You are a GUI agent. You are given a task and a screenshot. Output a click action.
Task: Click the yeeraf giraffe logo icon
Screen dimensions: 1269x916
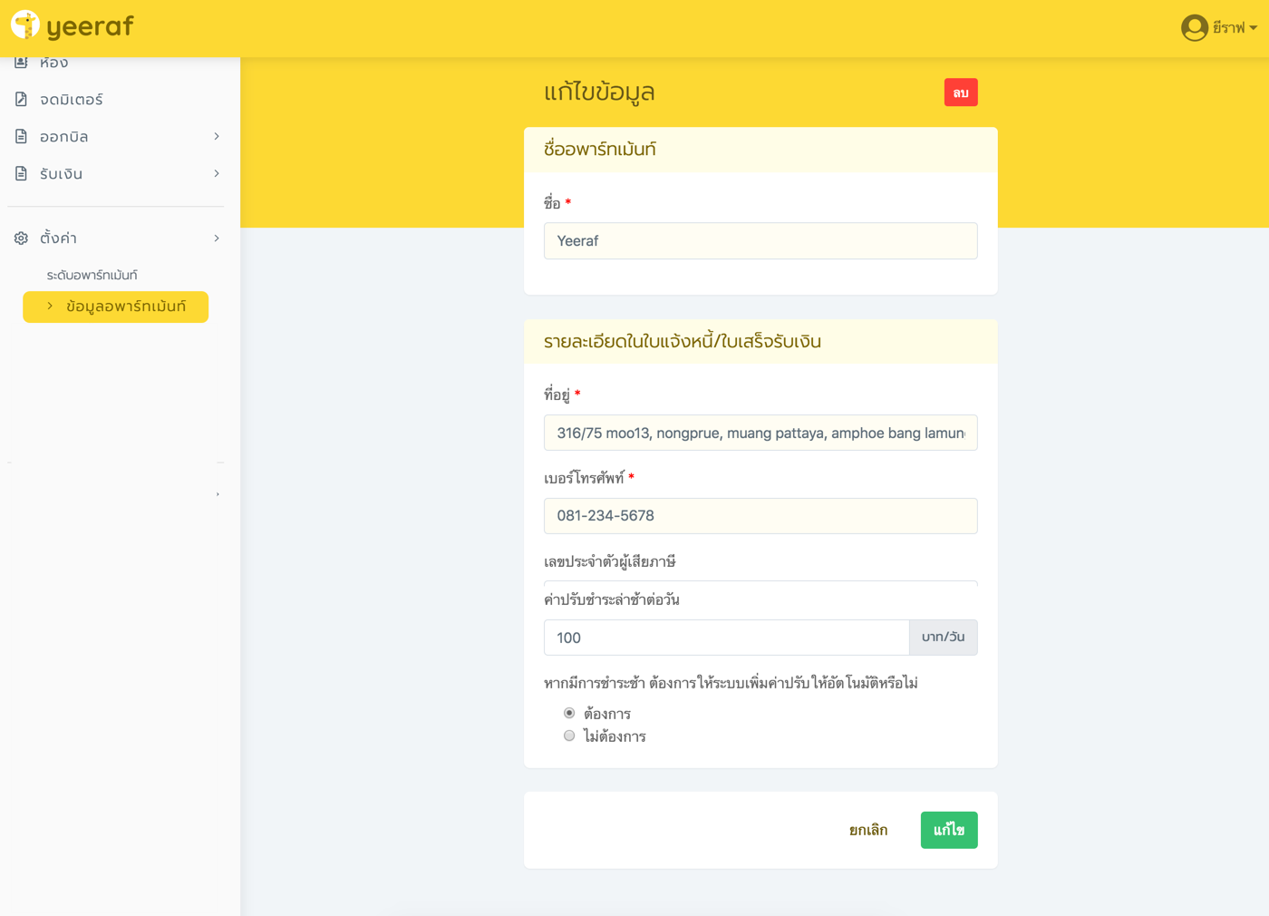coord(25,25)
